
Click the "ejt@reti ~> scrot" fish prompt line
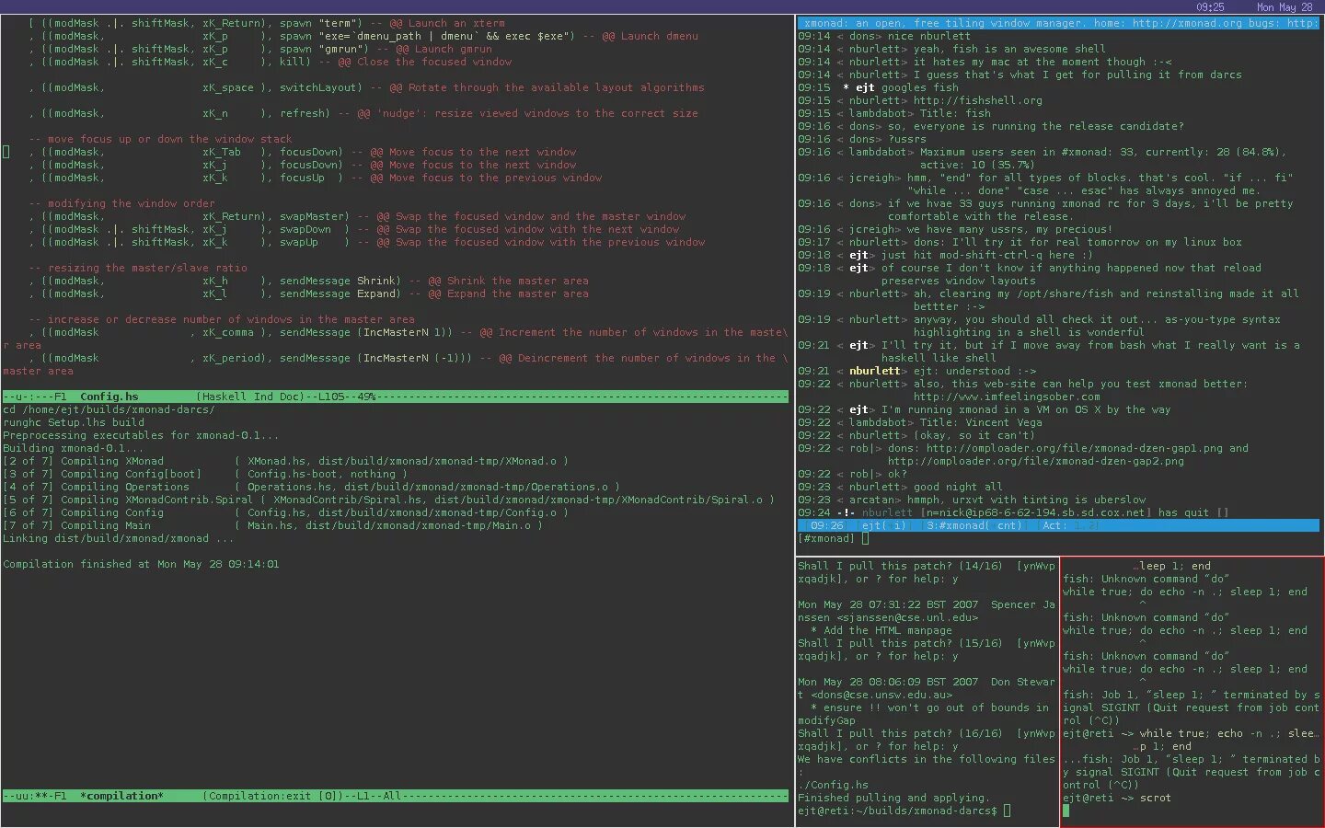point(1117,798)
